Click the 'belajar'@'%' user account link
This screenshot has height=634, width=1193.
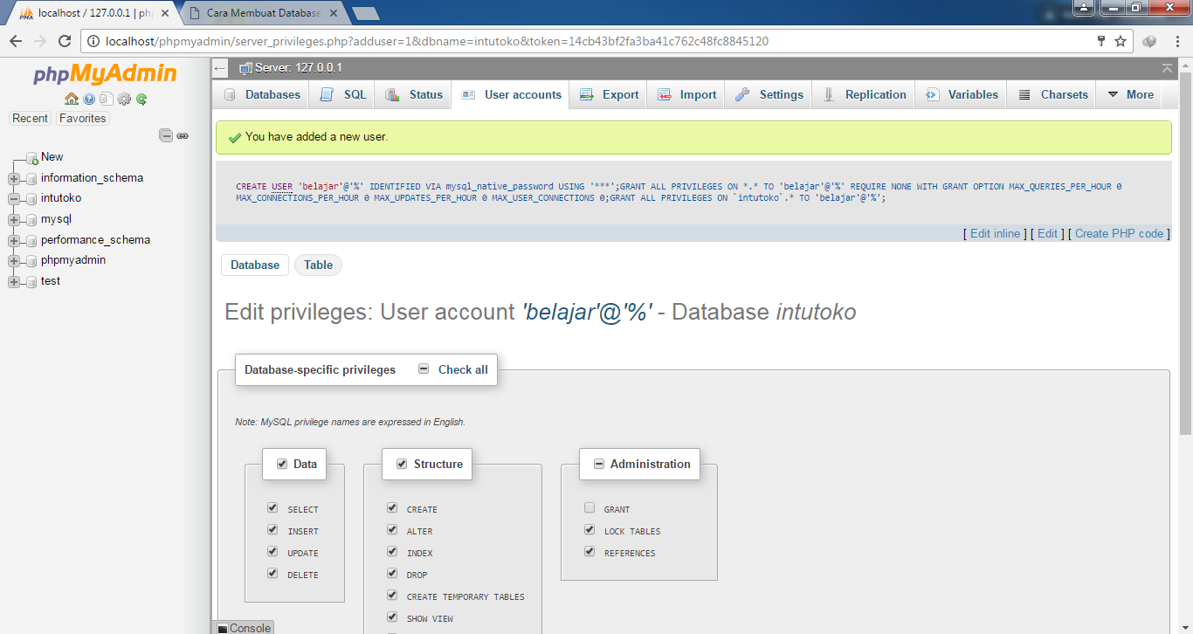[587, 312]
